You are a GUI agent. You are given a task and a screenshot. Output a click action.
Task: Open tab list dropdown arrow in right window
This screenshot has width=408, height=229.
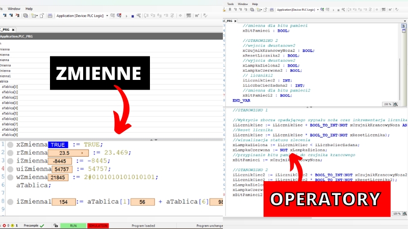[x=405, y=21]
